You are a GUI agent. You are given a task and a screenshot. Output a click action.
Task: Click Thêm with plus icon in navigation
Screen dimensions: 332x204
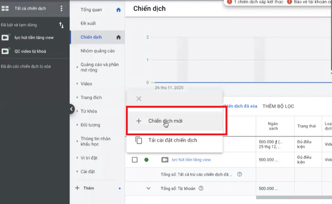[88, 188]
